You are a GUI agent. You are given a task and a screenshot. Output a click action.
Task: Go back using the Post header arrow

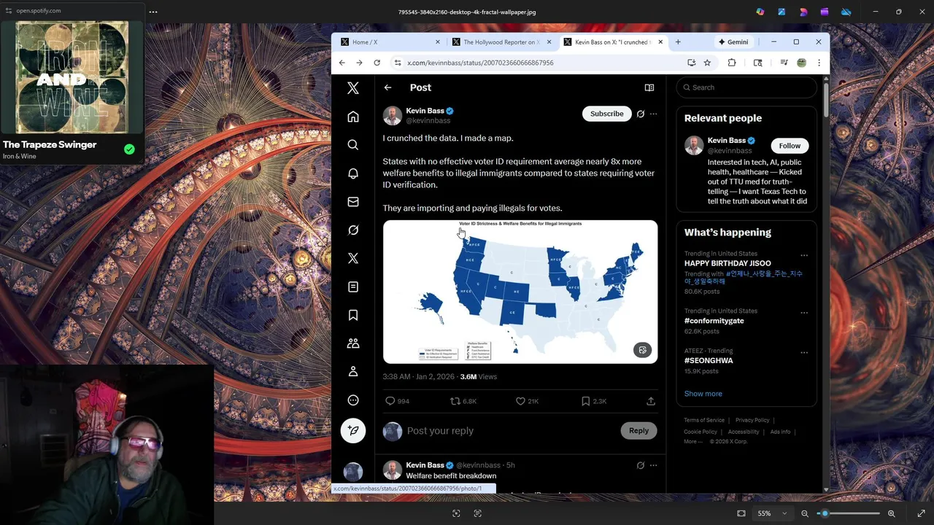tap(388, 87)
